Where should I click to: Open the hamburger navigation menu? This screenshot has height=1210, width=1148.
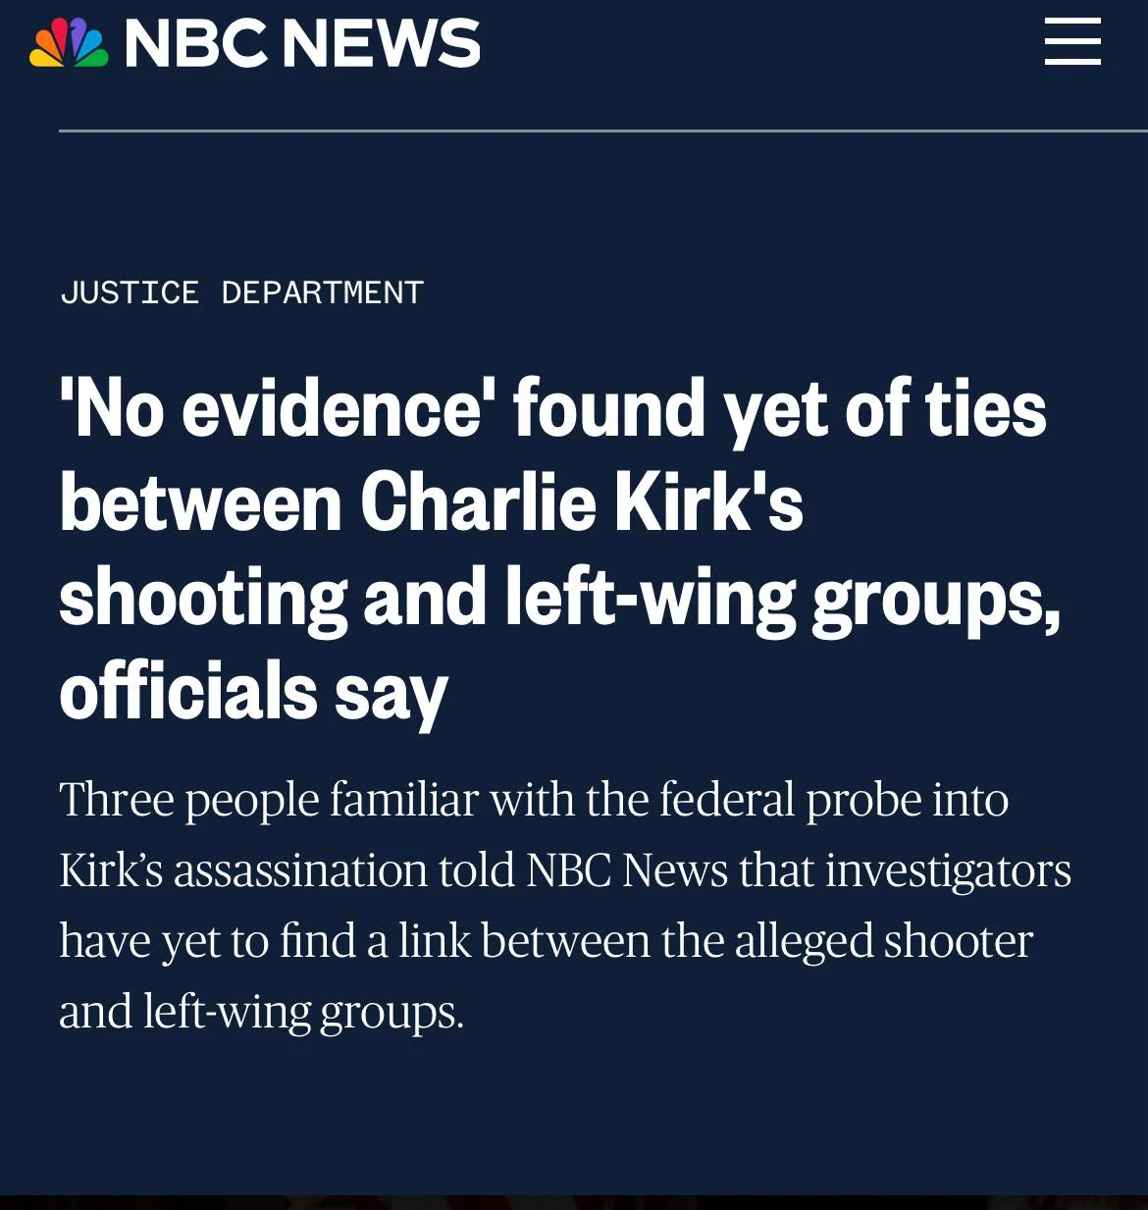(1072, 42)
